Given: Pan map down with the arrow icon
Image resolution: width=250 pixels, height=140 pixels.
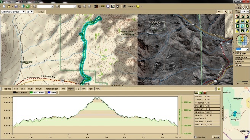Looking at the screenshot, I should (x=242, y=31).
